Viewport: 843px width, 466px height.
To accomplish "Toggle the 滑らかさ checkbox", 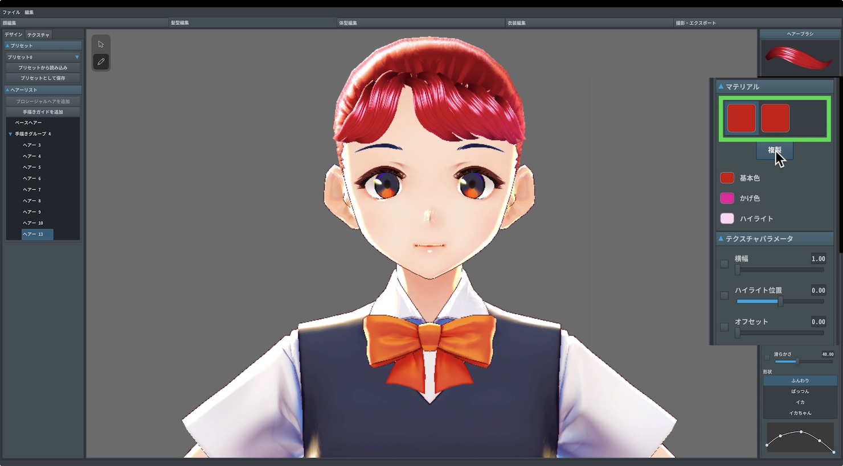I will point(767,358).
